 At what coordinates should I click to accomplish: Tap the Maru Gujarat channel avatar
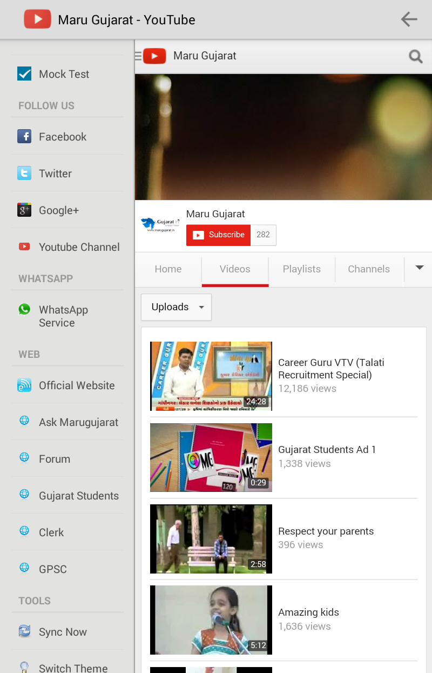tap(160, 224)
